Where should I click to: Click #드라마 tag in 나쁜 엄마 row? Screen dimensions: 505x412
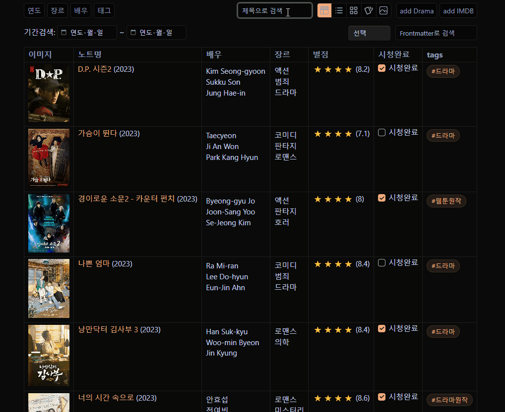443,266
